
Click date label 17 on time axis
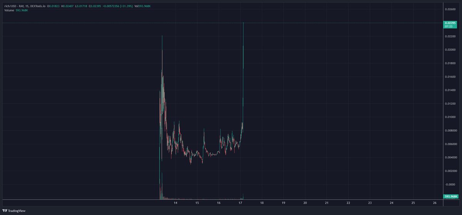point(240,203)
